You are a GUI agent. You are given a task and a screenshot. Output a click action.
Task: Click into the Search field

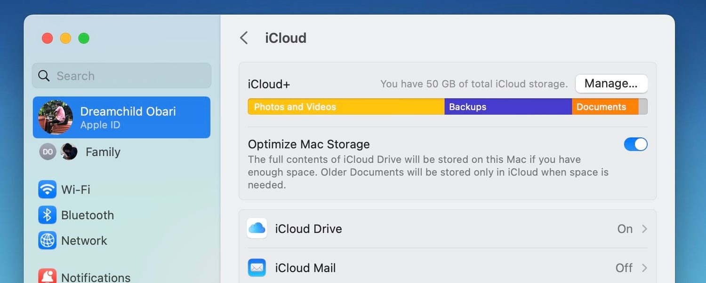point(121,76)
